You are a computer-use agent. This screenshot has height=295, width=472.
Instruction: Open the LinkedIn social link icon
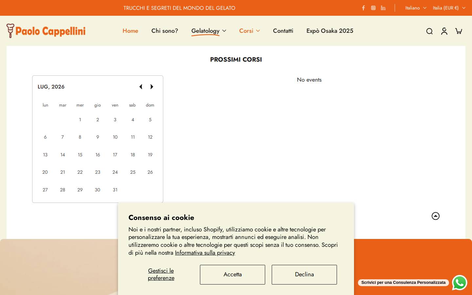(x=383, y=8)
